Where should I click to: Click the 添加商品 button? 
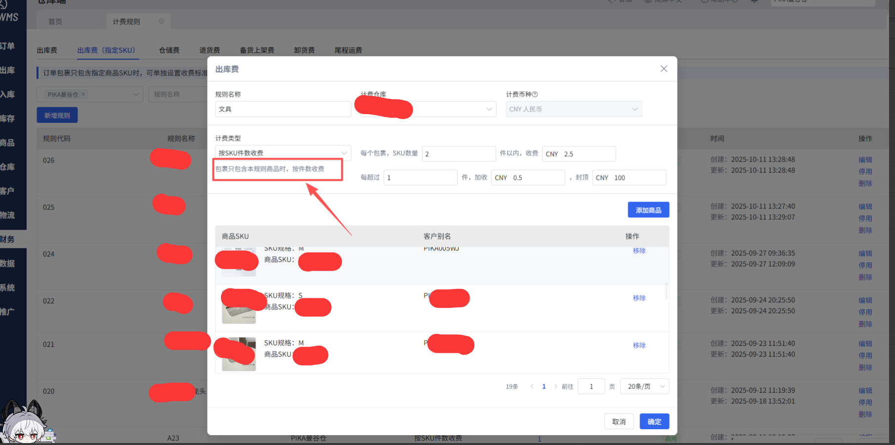tap(648, 210)
